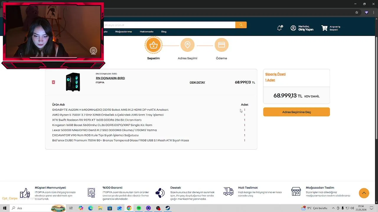This screenshot has height=212, width=378.
Task: Click the Adres Seçimi location pin icon
Action: (188, 45)
